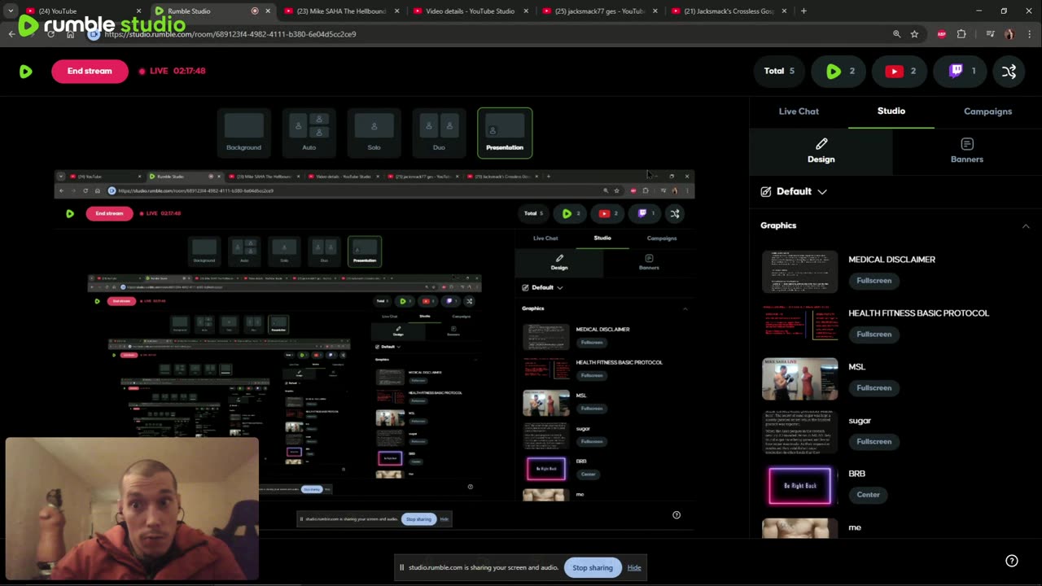The image size is (1042, 586).
Task: Open the Extensions puzzle menu
Action: coord(961,34)
